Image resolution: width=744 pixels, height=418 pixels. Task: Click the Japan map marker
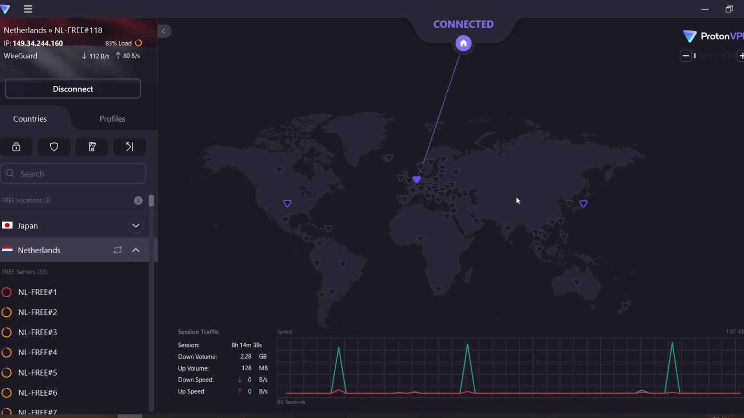584,204
